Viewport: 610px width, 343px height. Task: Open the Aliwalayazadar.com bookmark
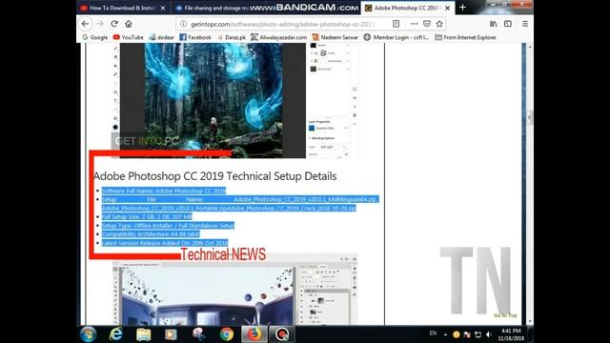(278, 37)
